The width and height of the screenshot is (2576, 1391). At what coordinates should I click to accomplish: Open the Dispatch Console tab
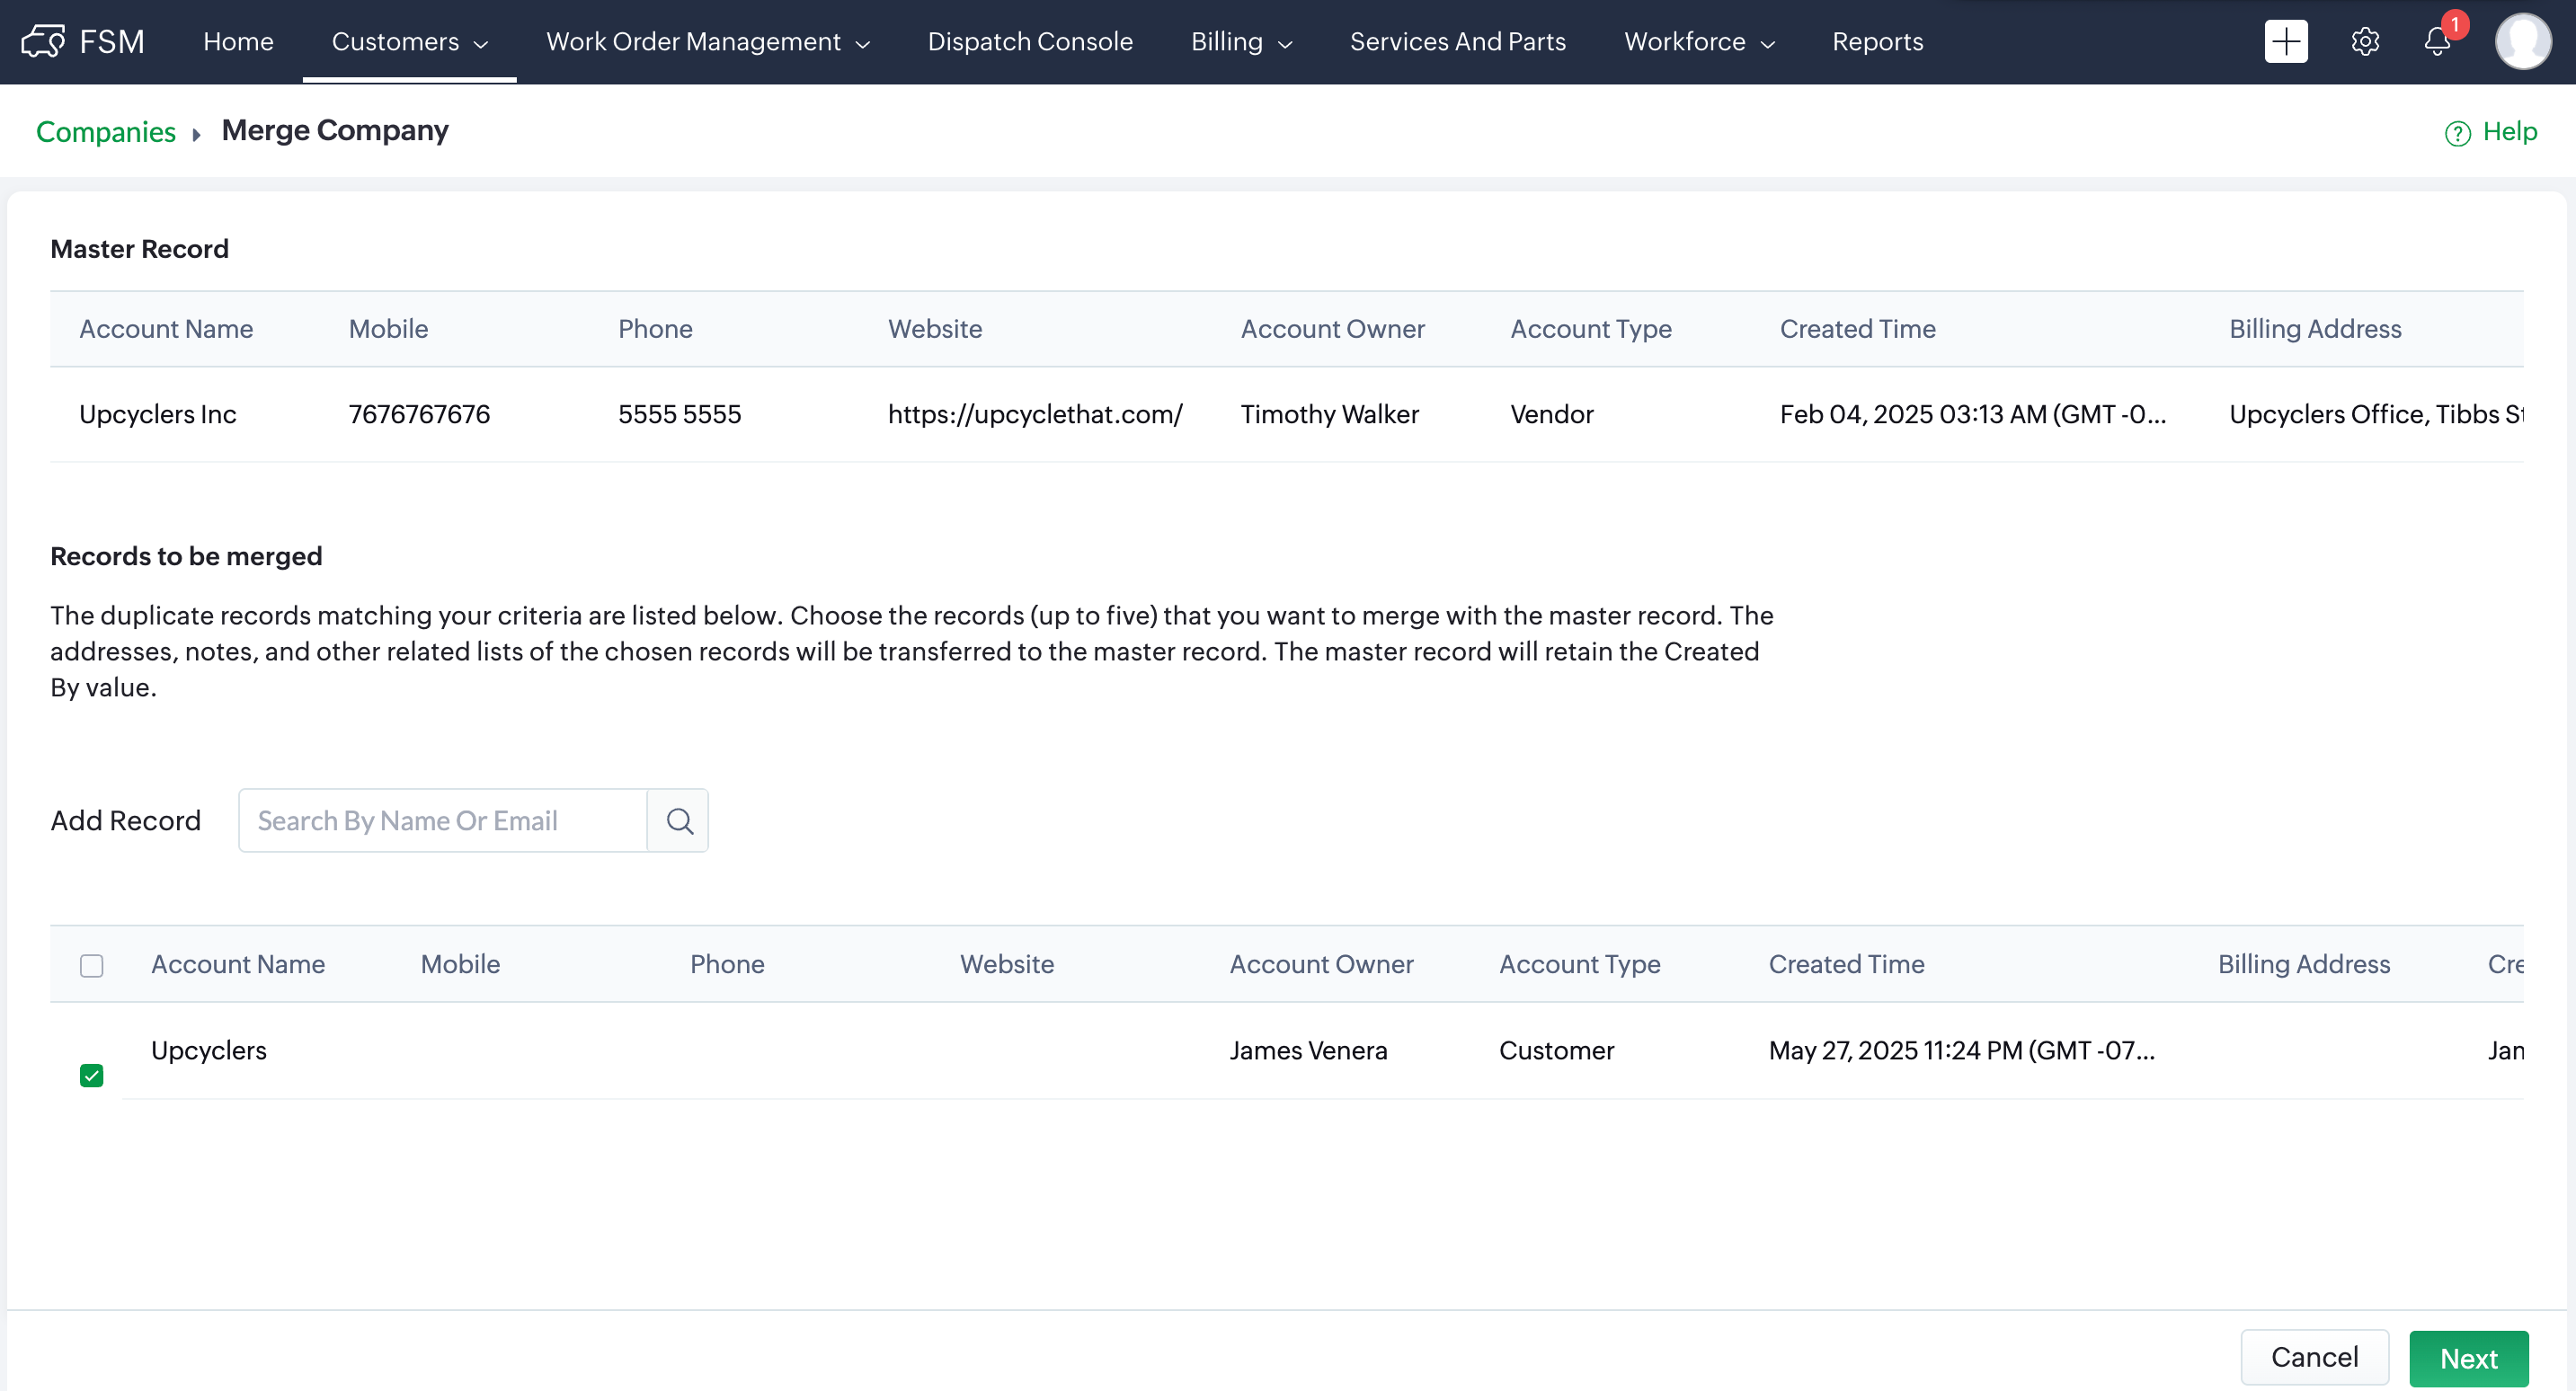coord(1029,41)
